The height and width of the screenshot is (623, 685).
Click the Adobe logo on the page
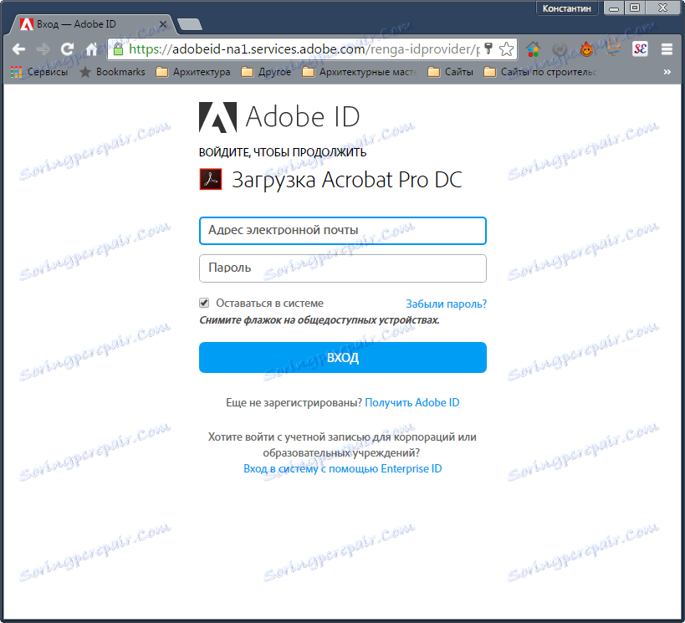[217, 117]
